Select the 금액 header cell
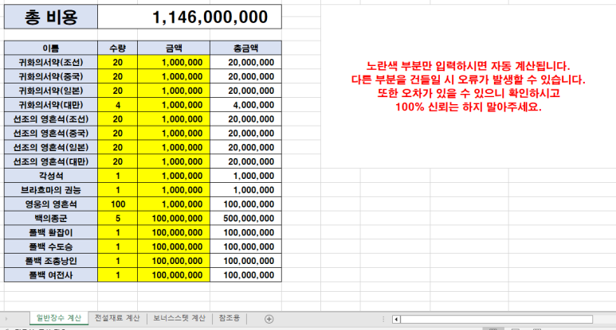The height and width of the screenshot is (330, 616). point(174,48)
